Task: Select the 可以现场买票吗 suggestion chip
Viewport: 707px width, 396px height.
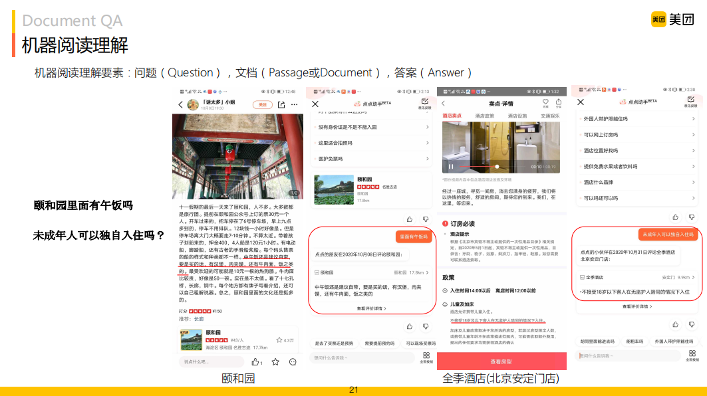Action: (420, 344)
